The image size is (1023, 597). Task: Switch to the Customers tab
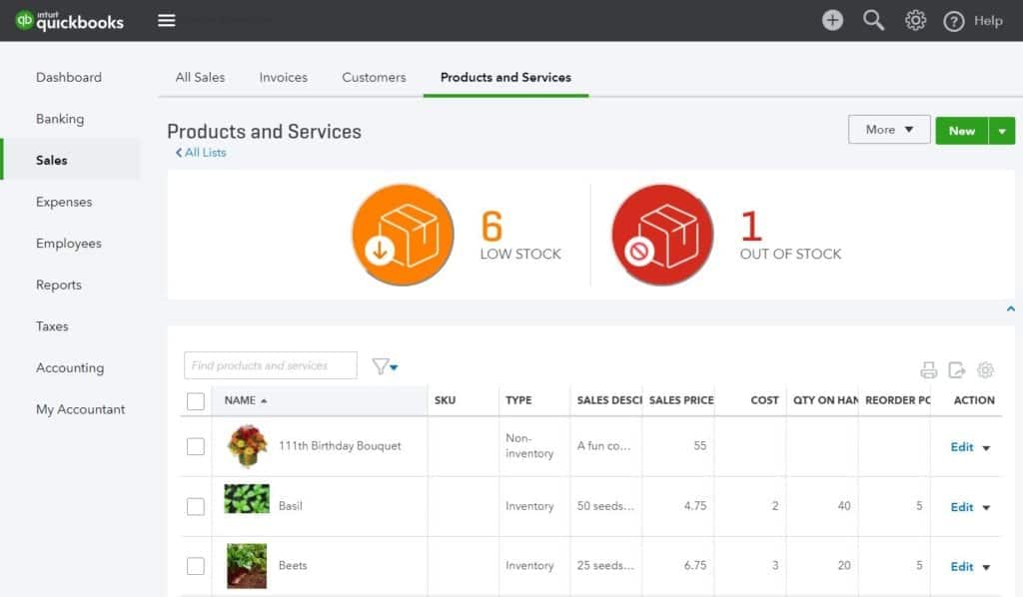click(x=373, y=77)
